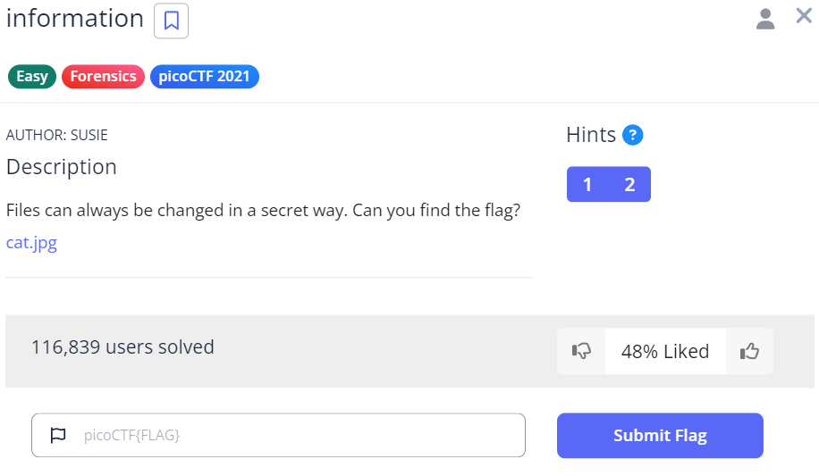819x476 pixels.
Task: Like the challenge with thumbs up
Action: click(749, 351)
